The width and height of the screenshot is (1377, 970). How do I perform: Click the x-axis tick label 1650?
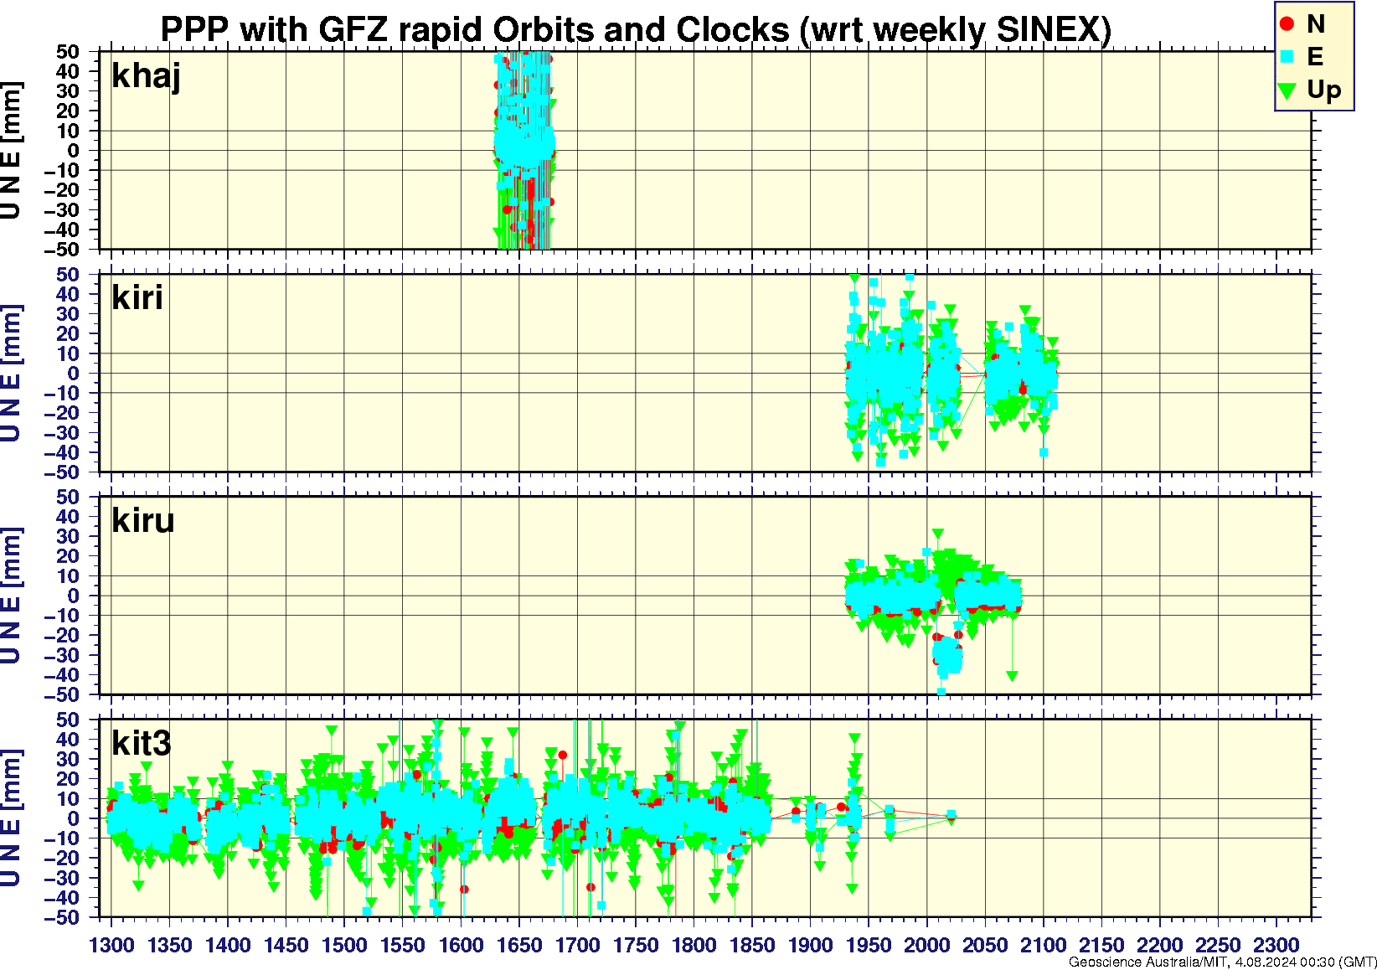[519, 945]
